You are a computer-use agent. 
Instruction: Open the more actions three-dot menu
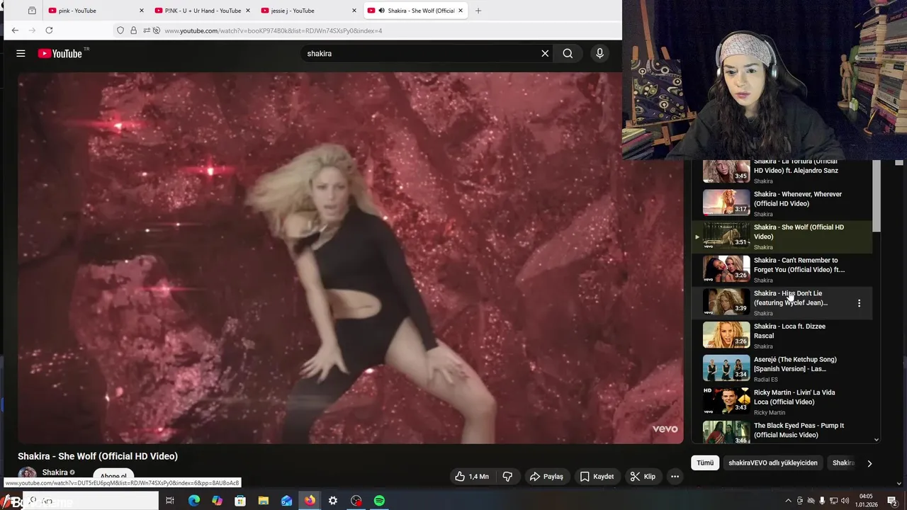[x=675, y=477]
